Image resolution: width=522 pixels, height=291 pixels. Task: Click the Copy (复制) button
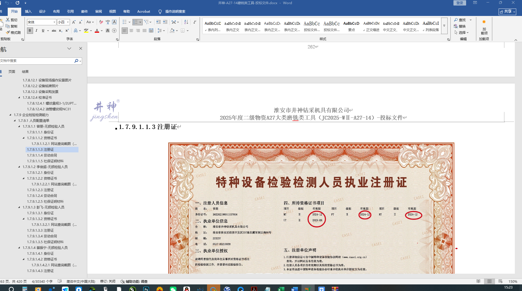point(12,26)
